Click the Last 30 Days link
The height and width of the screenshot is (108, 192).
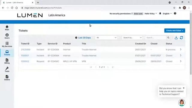[x=85, y=38]
